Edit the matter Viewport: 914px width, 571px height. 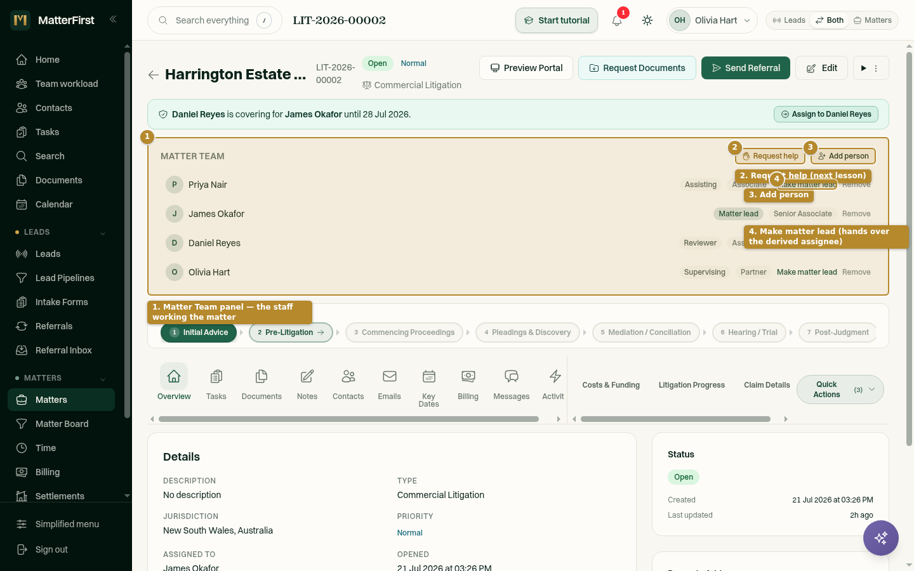[x=822, y=68]
